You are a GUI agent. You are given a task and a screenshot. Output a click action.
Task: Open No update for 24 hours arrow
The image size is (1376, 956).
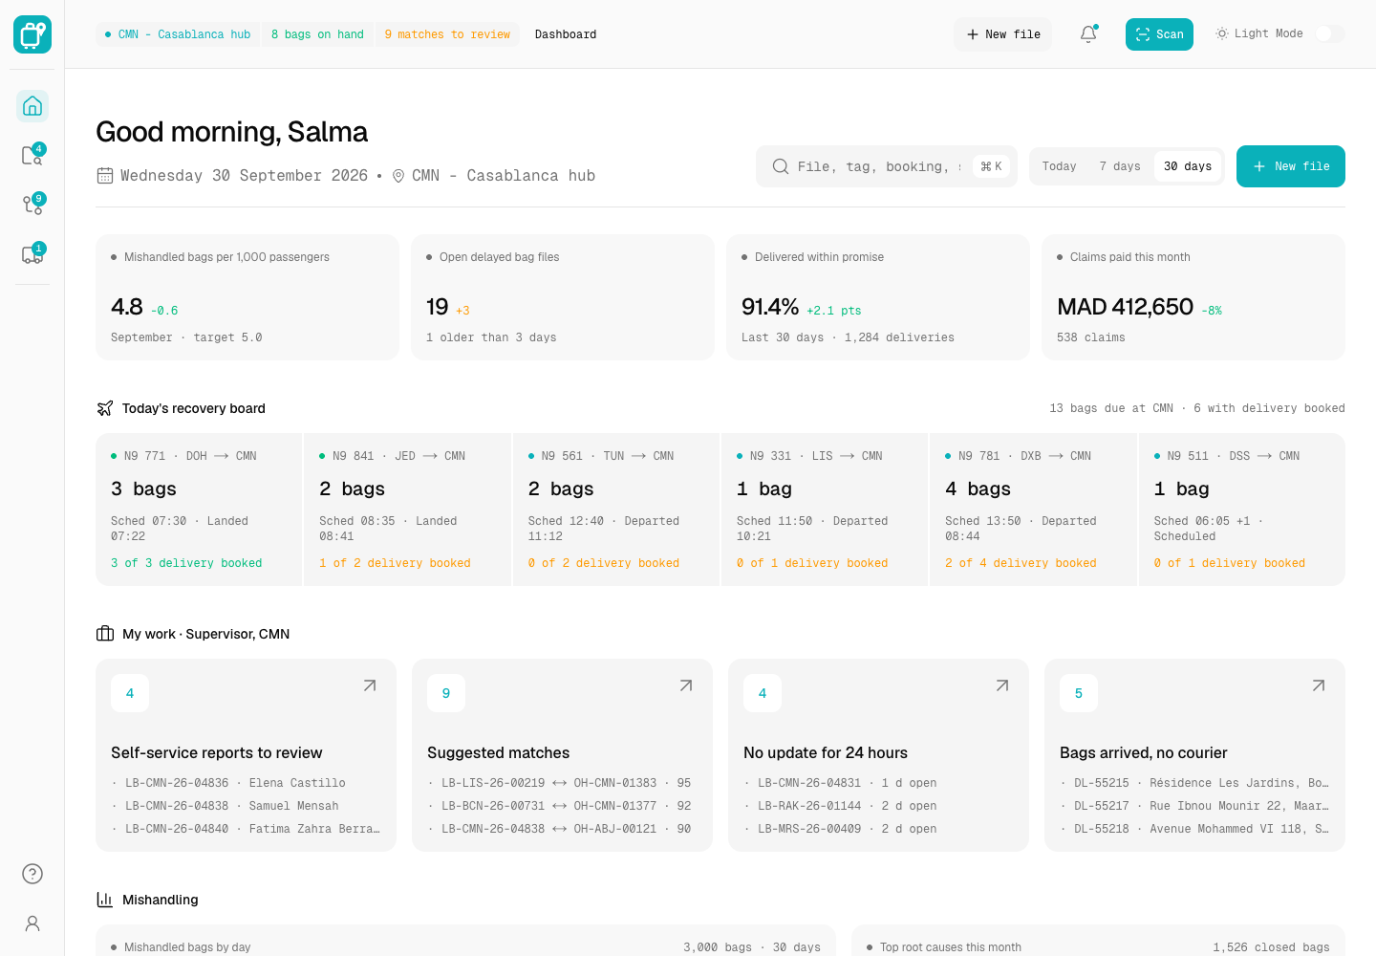(x=1002, y=685)
